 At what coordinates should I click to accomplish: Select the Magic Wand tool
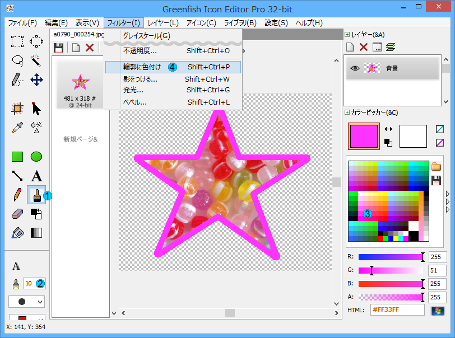[36, 60]
